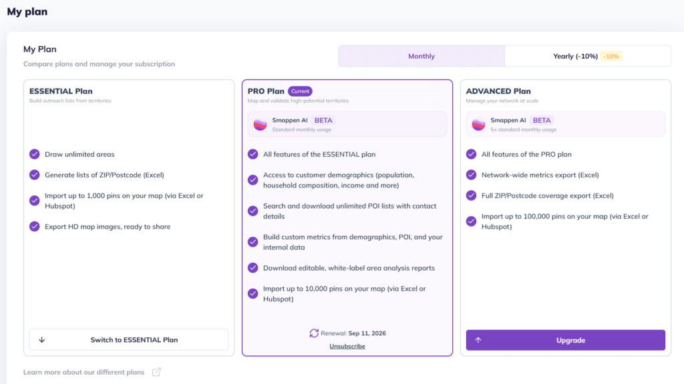Click the Current badge next to PRO Plan
The height and width of the screenshot is (384, 684).
click(x=300, y=91)
